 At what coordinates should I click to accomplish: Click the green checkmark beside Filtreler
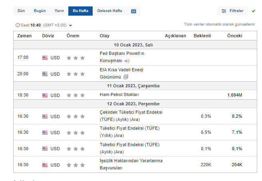pyautogui.click(x=253, y=11)
